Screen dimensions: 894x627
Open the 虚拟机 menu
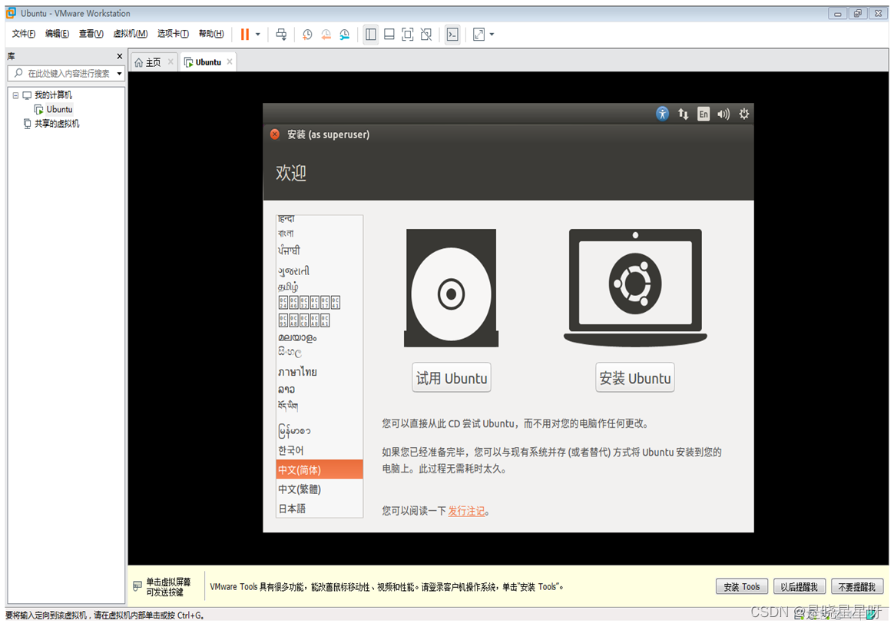[130, 34]
